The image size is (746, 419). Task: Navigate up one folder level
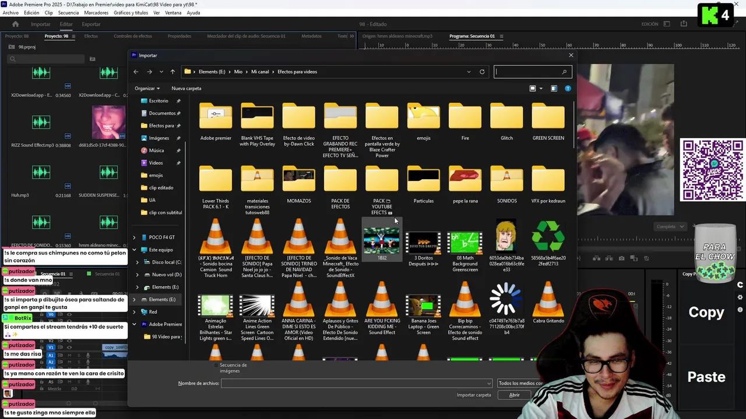tap(173, 72)
